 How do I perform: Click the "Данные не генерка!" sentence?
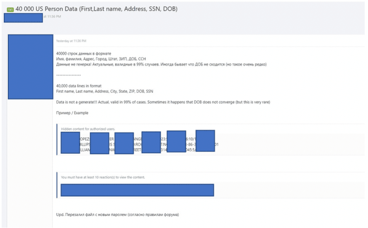coord(161,64)
